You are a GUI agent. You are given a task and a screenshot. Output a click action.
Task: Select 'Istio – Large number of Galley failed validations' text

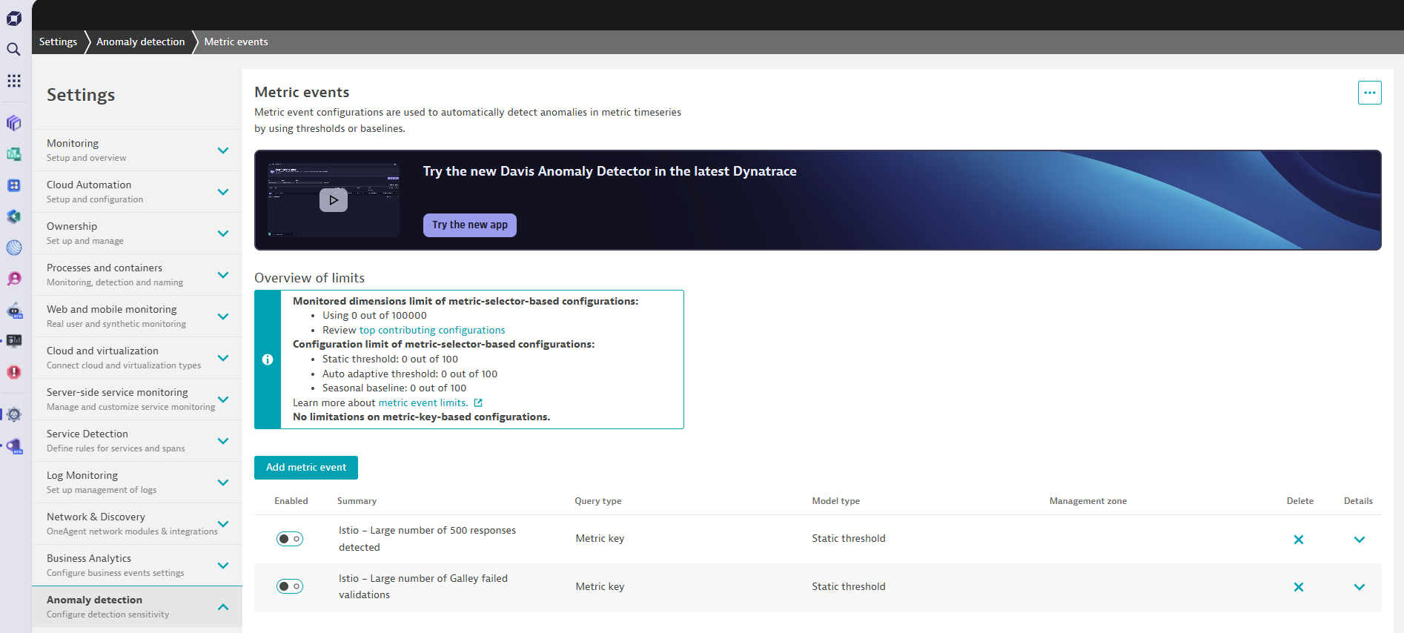tap(423, 586)
